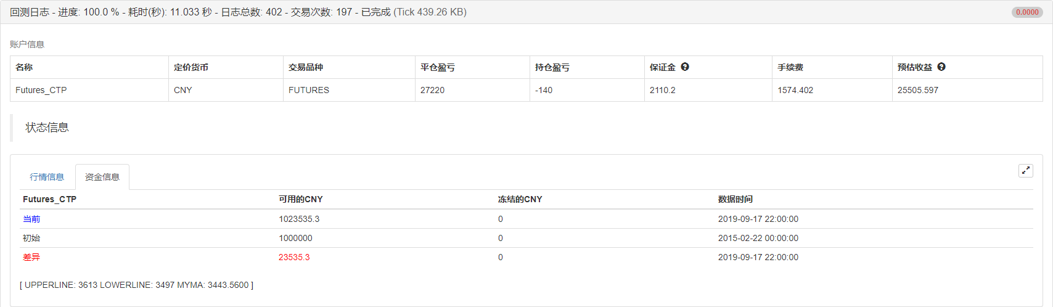The image size is (1053, 307).
Task: Click the 初始 row label
Action: click(x=31, y=238)
